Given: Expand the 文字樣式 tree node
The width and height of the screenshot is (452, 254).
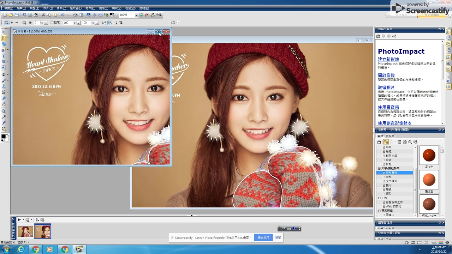Looking at the screenshot, I should (384, 181).
